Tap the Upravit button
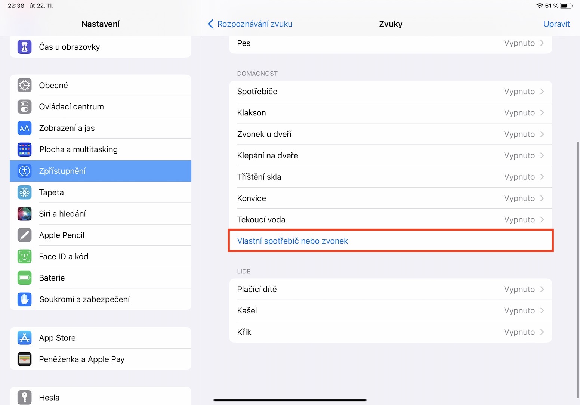This screenshot has height=405, width=580. (556, 24)
